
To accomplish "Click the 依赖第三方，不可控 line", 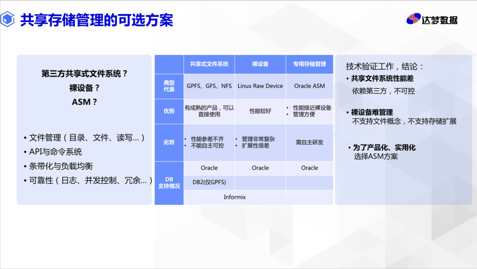I will tap(383, 91).
